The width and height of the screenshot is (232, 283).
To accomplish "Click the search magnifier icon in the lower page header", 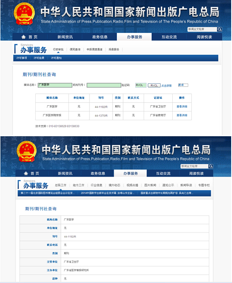I will [211, 166].
